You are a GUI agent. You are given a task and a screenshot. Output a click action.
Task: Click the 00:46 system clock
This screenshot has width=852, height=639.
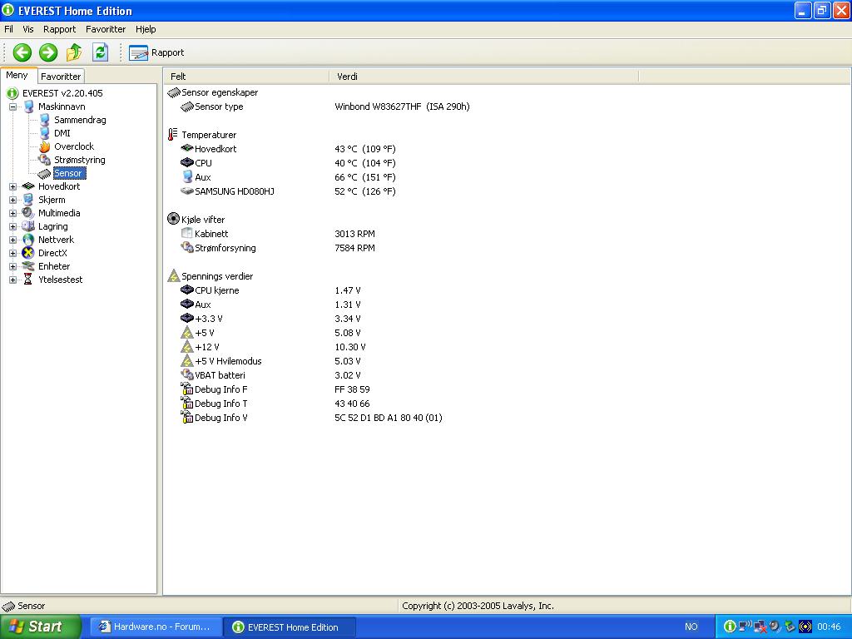(829, 627)
